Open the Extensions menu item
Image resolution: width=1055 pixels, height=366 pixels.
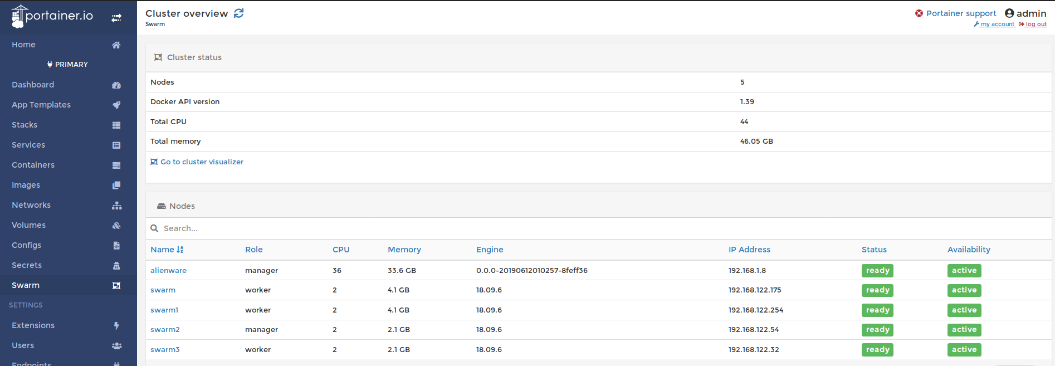click(x=33, y=326)
